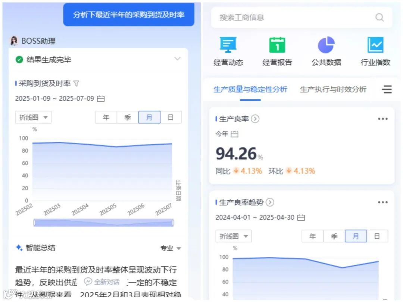Select 季 granularity in purchase arrival chart
Image resolution: width=403 pixels, height=302 pixels.
pos(128,117)
